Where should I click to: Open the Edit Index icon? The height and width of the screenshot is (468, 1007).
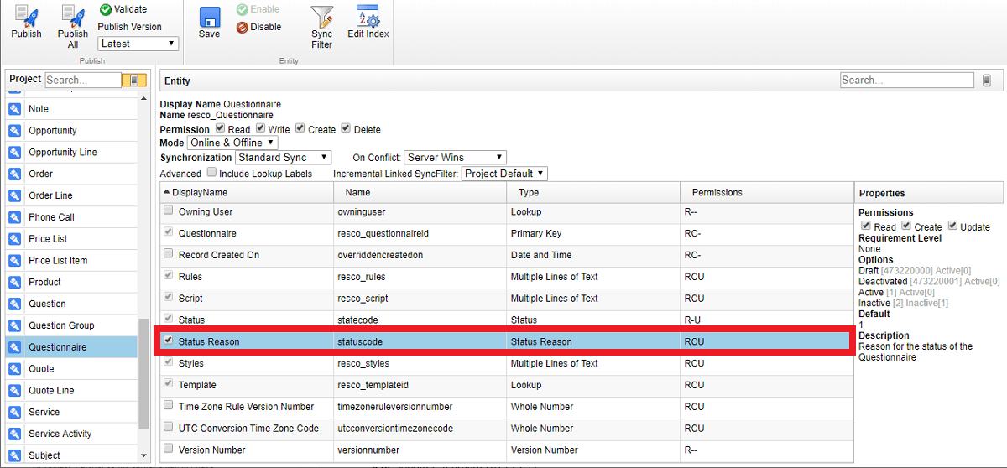click(368, 16)
